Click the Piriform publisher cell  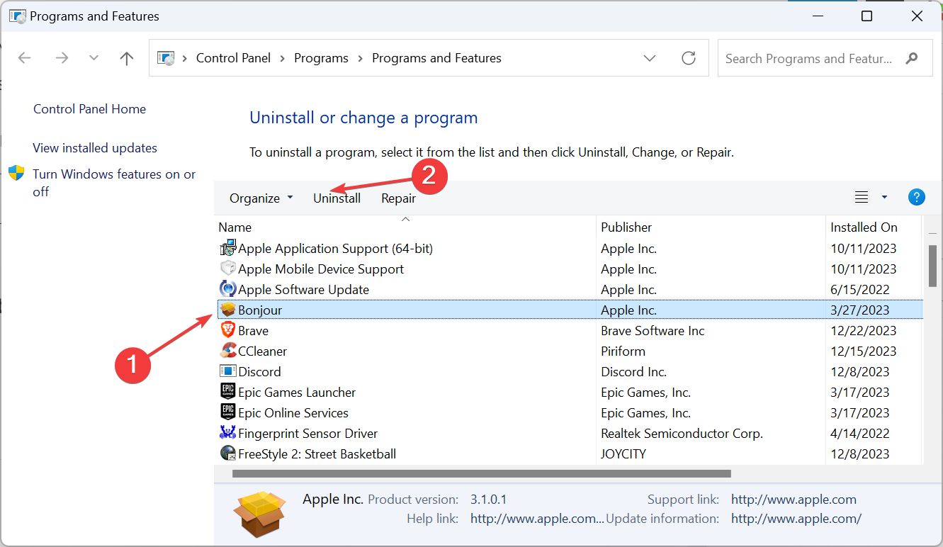click(623, 351)
